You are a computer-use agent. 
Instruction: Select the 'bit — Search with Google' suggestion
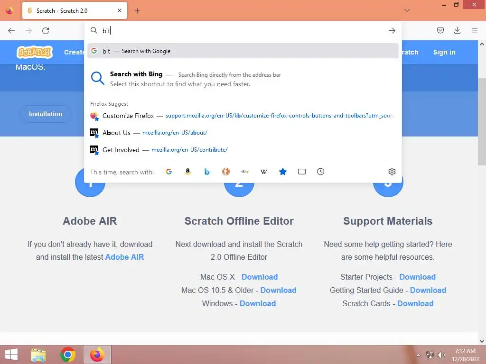tap(243, 51)
